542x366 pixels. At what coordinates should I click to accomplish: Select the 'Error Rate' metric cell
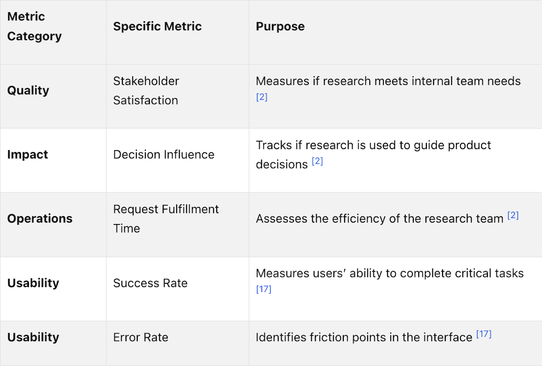tap(140, 337)
